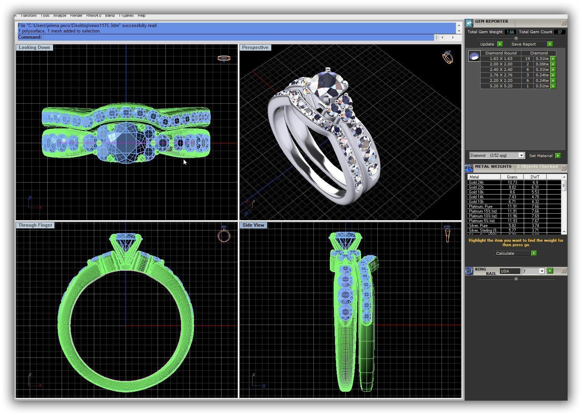Open the Render menu
Image resolution: width=582 pixels, height=415 pixels.
(76, 16)
